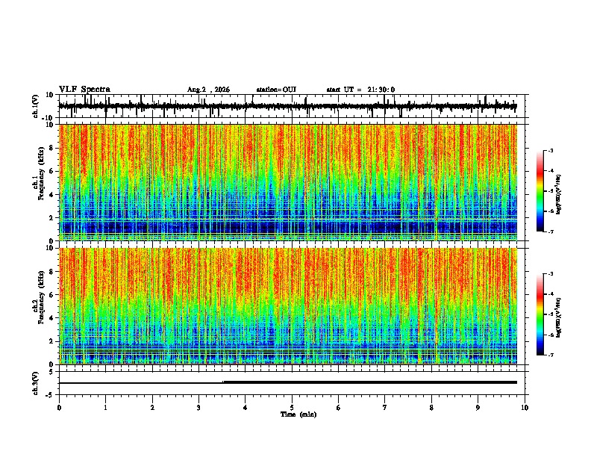Click the time axis tick label '9'
The height and width of the screenshot is (457, 591).
tap(478, 408)
